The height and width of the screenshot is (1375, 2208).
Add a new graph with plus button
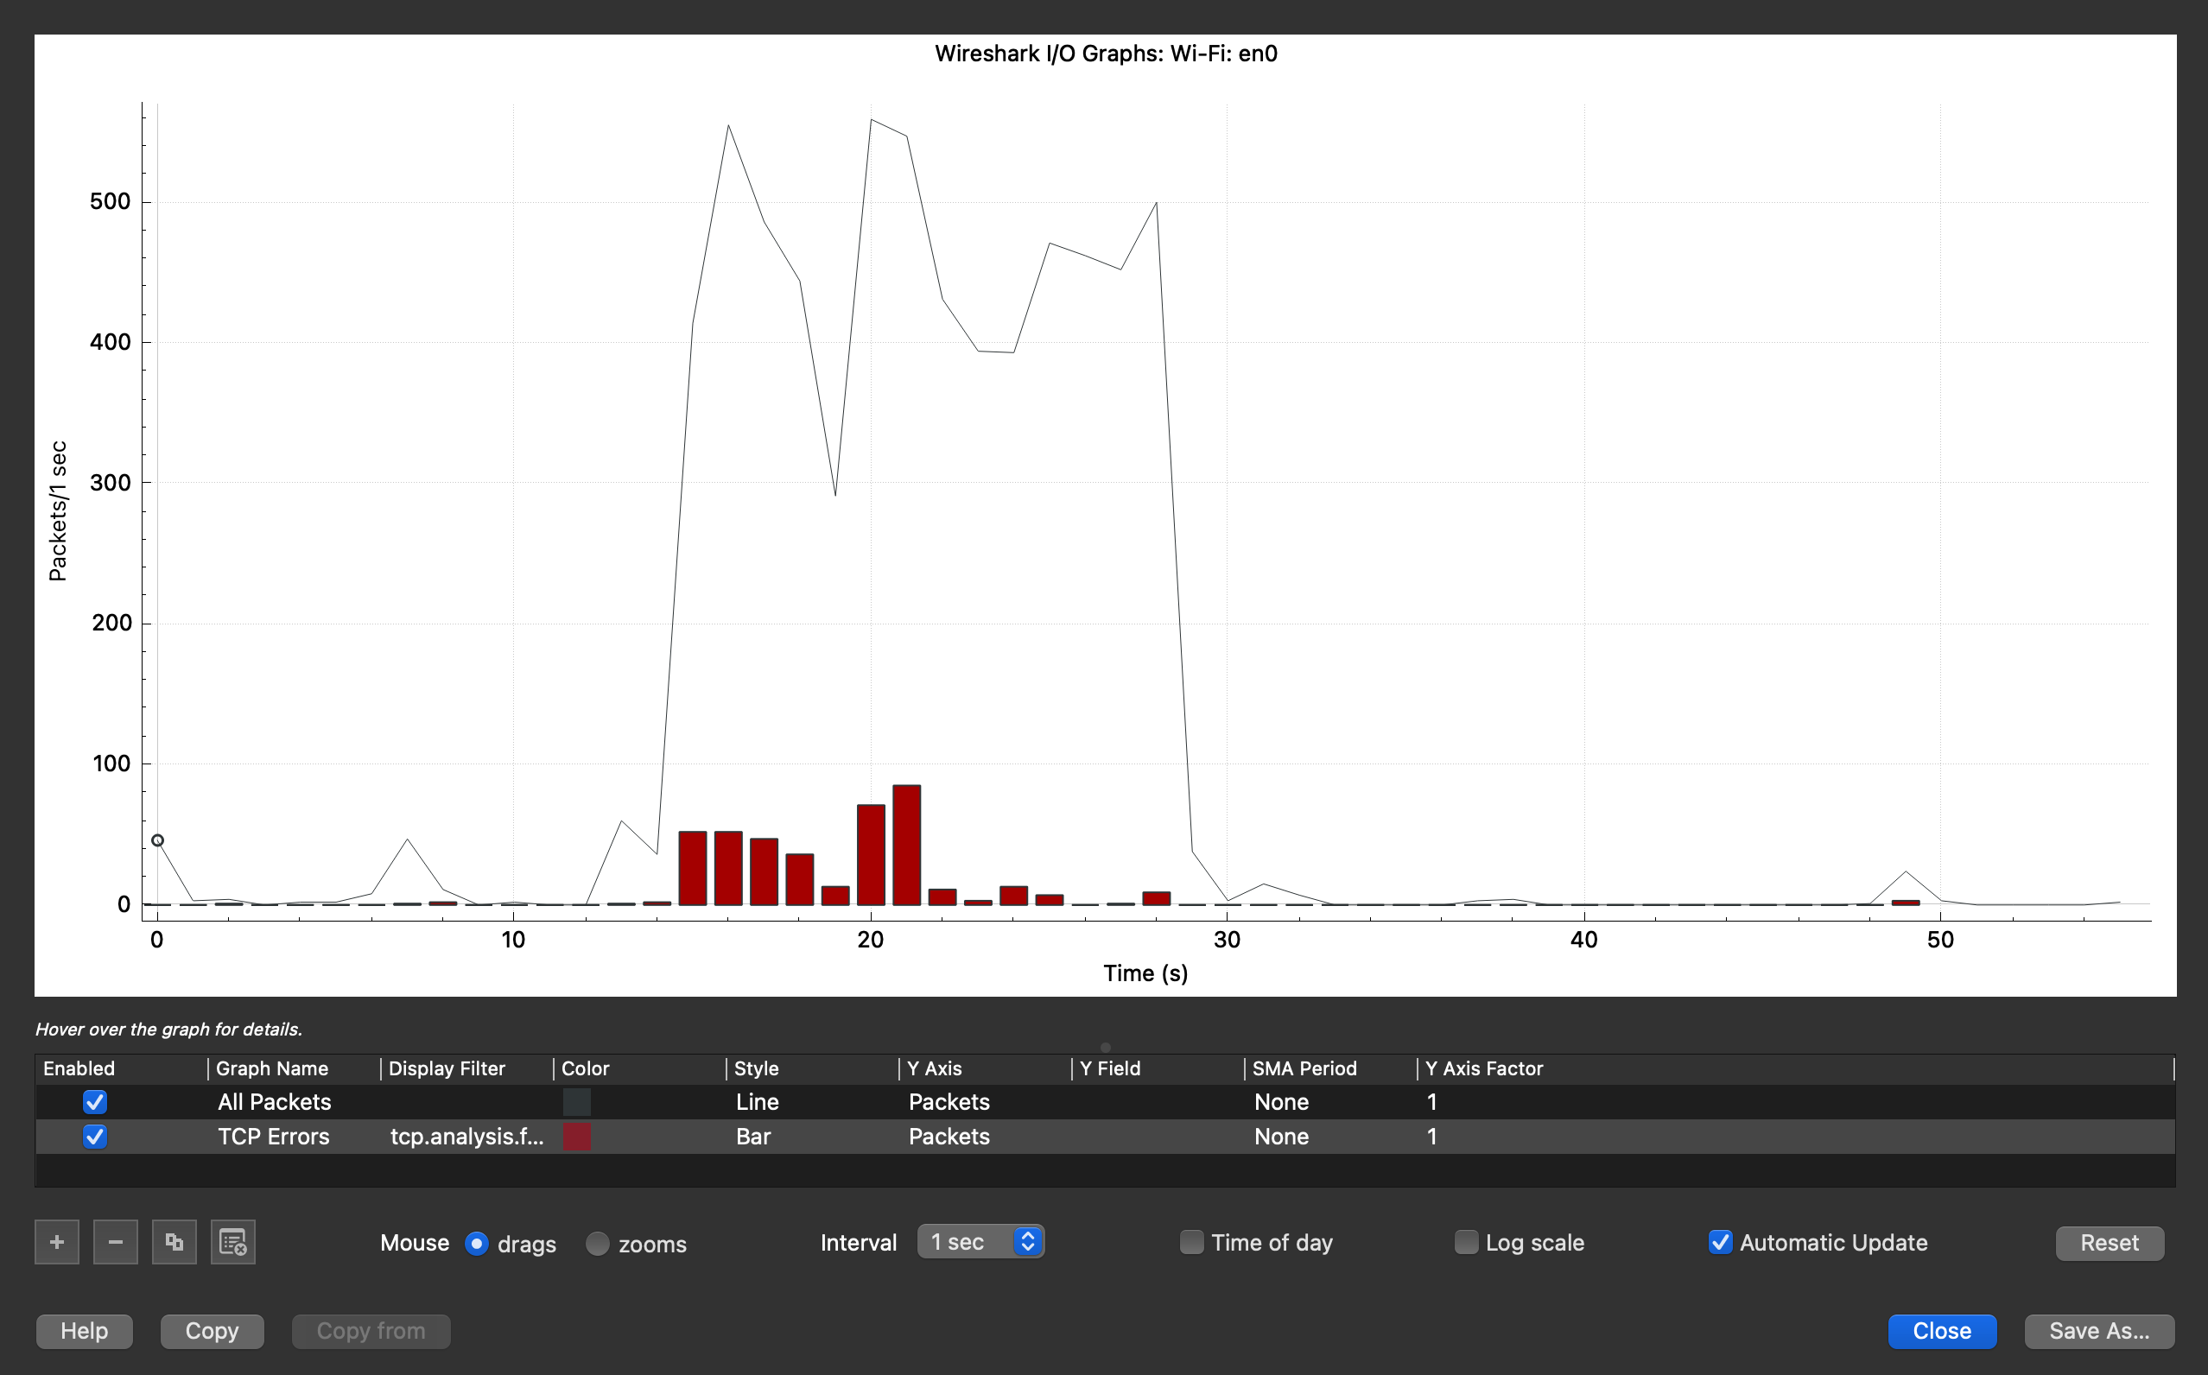pos(56,1242)
